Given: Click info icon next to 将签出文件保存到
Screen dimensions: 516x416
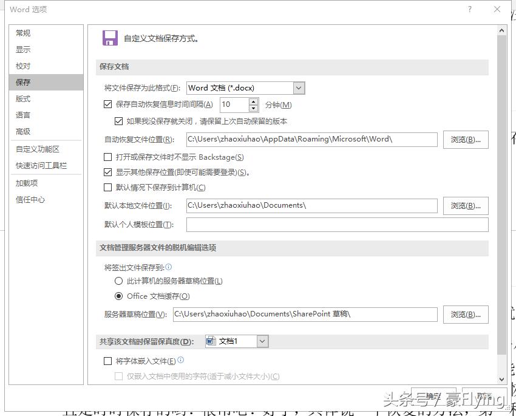Looking at the screenshot, I should 169,267.
